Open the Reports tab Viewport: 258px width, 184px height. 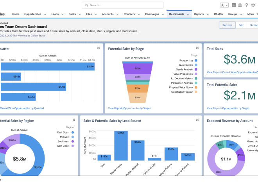click(x=199, y=14)
